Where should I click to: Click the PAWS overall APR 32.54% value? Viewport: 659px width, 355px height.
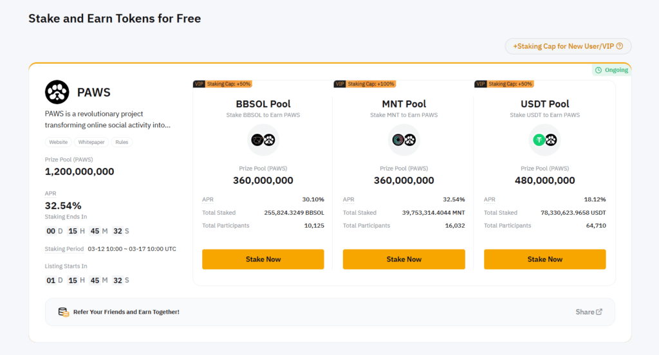click(63, 205)
